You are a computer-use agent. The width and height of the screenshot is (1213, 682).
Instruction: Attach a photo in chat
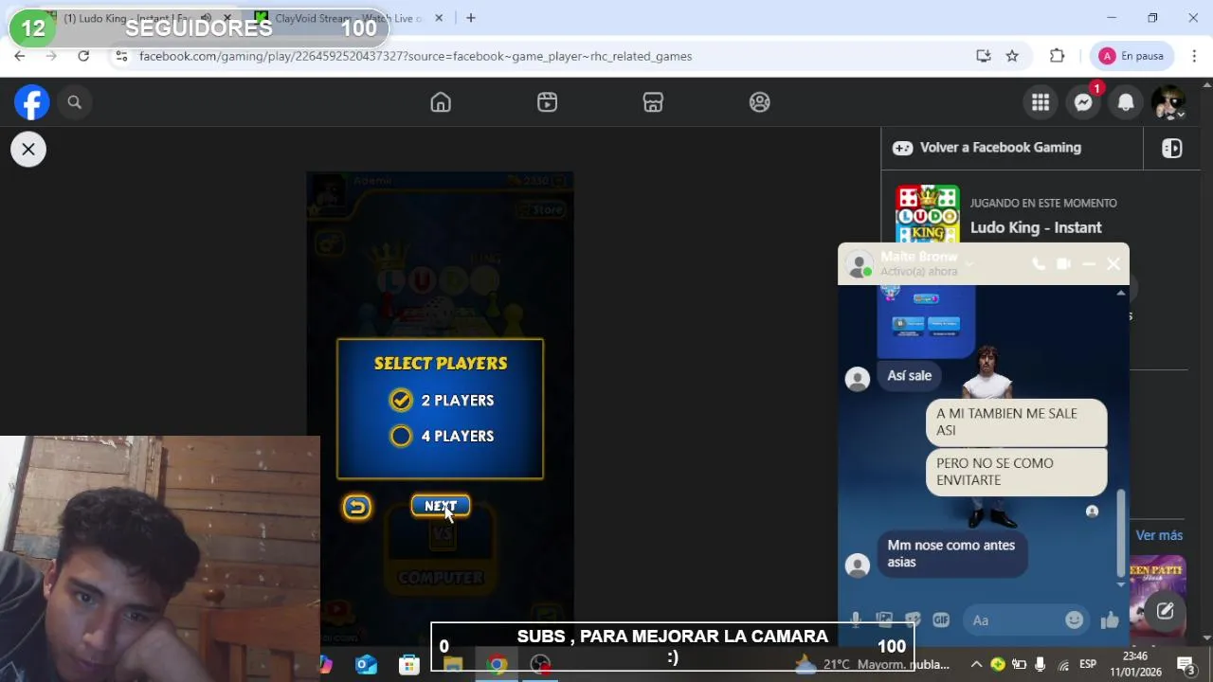click(x=884, y=619)
